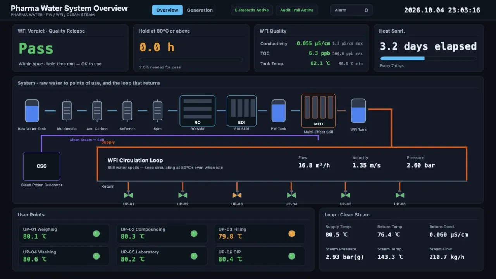Open the Alarm counter box
This screenshot has width=496, height=279.
(x=351, y=10)
